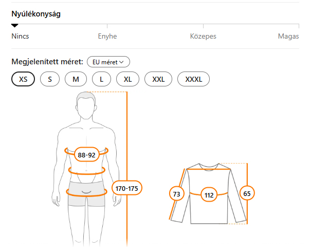Click the chest measurement 88-92 label

pyautogui.click(x=86, y=155)
